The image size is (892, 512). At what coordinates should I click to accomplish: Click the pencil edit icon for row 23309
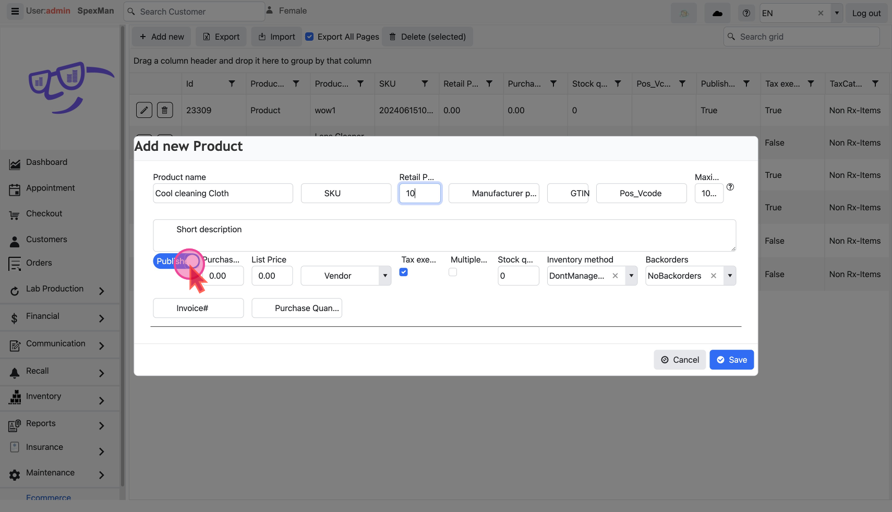144,110
